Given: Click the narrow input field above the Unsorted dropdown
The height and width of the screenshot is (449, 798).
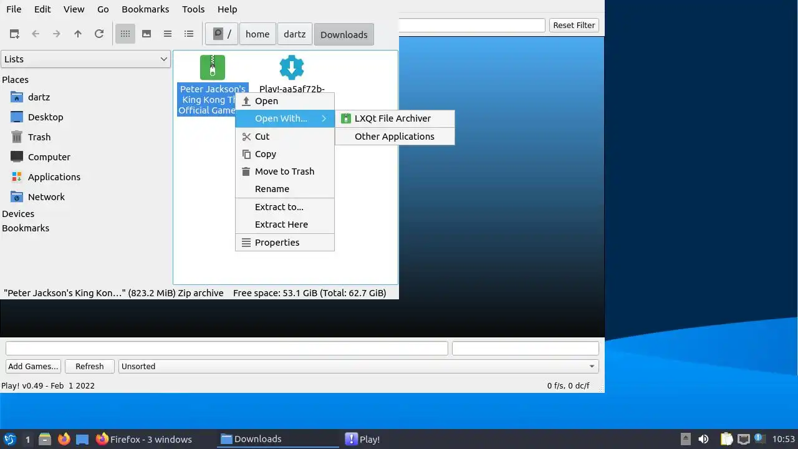Looking at the screenshot, I should tap(526, 349).
